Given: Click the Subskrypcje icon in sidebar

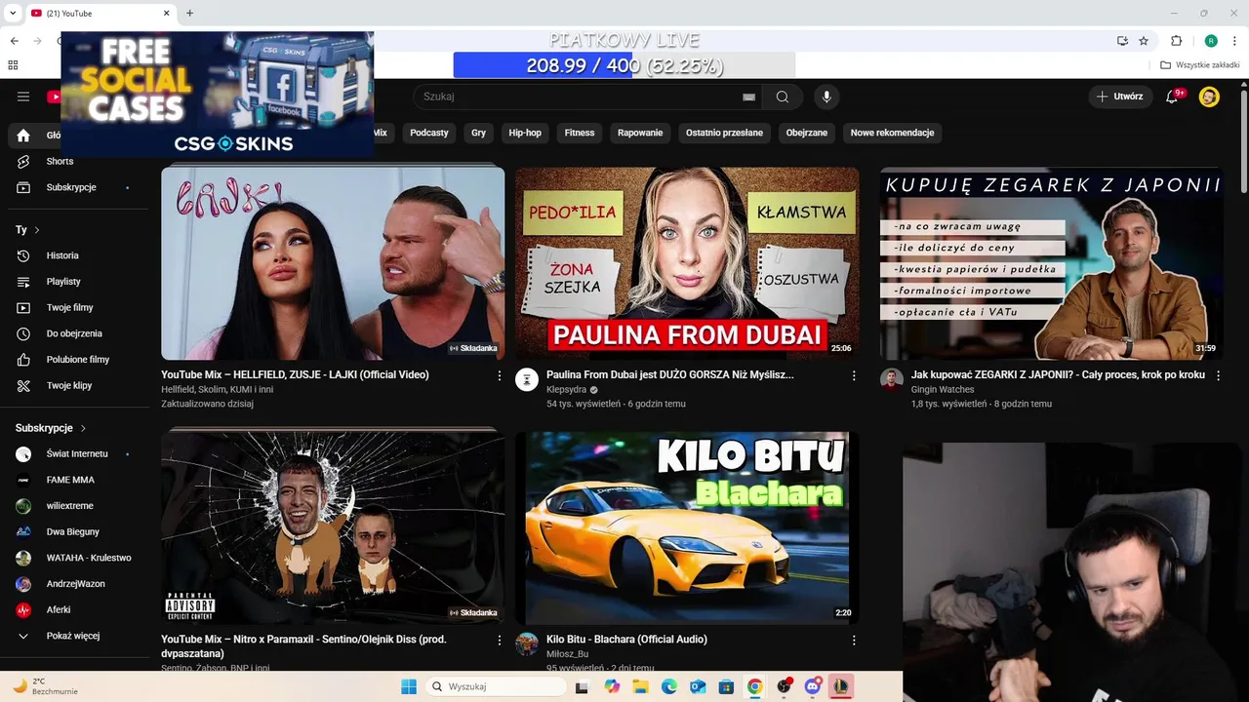Looking at the screenshot, I should (23, 187).
